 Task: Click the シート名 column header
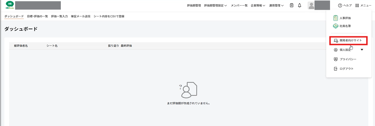pyautogui.click(x=52, y=46)
